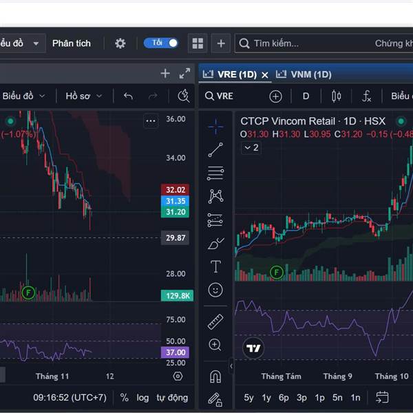Expand the Biểu đồ dropdown in left chart
The width and height of the screenshot is (413, 413).
24,96
